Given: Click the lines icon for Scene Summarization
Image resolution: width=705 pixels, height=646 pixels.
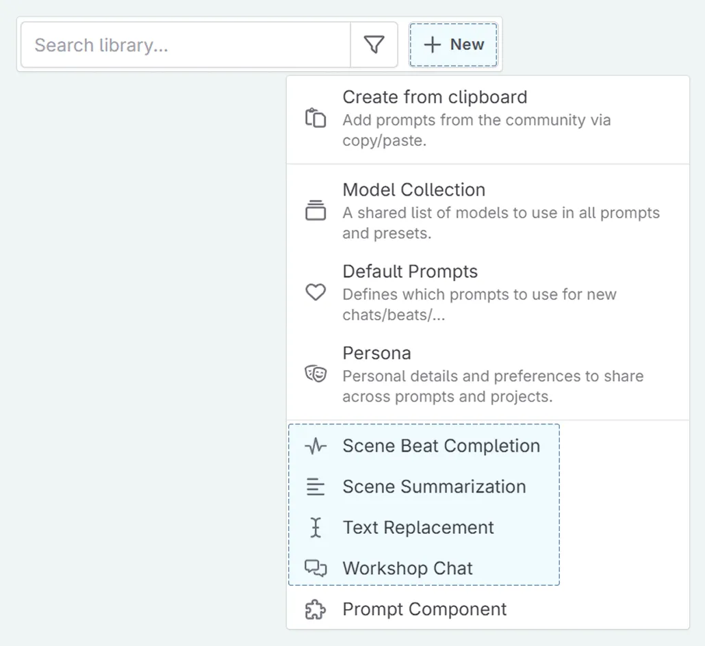Looking at the screenshot, I should coord(315,487).
